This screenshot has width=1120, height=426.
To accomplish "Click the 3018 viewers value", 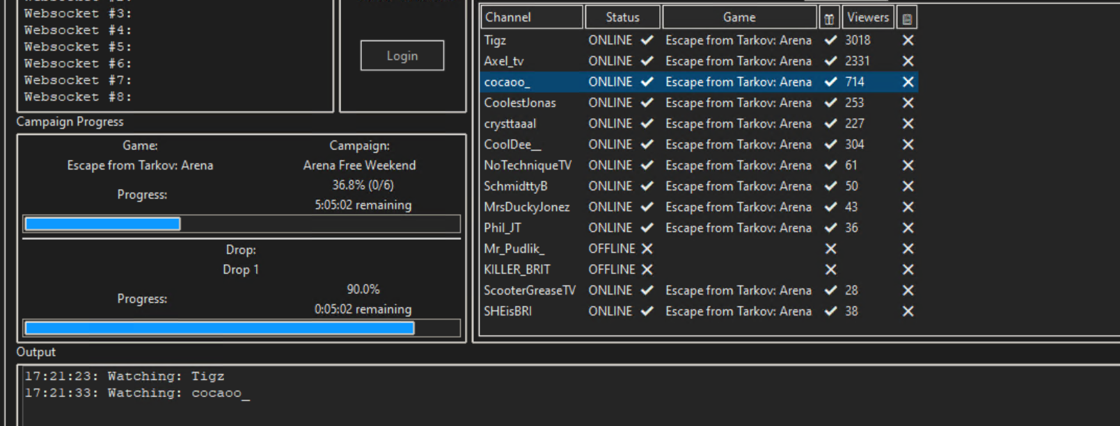I will 858,40.
